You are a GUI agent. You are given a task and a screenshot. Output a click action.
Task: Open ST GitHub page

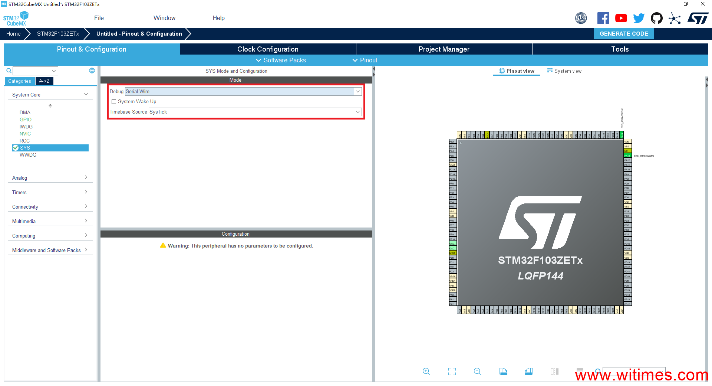point(657,18)
